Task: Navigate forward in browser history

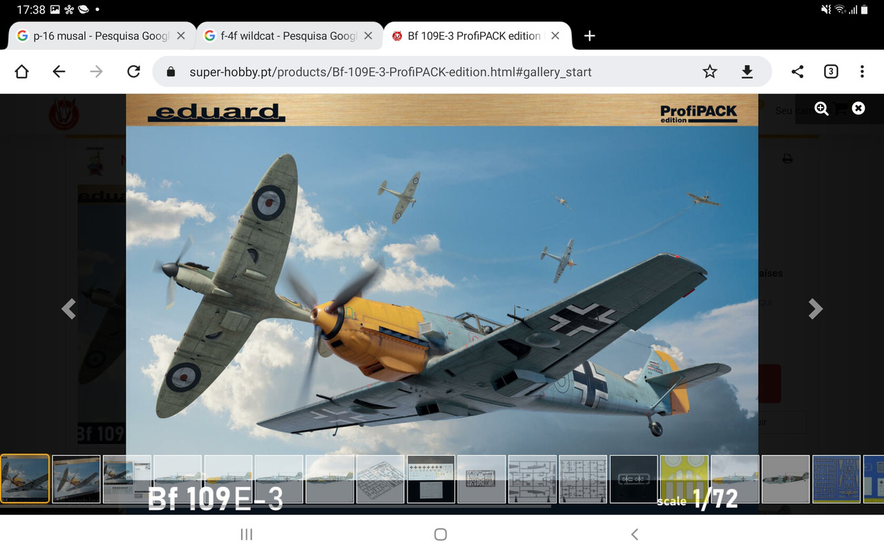Action: click(x=96, y=72)
